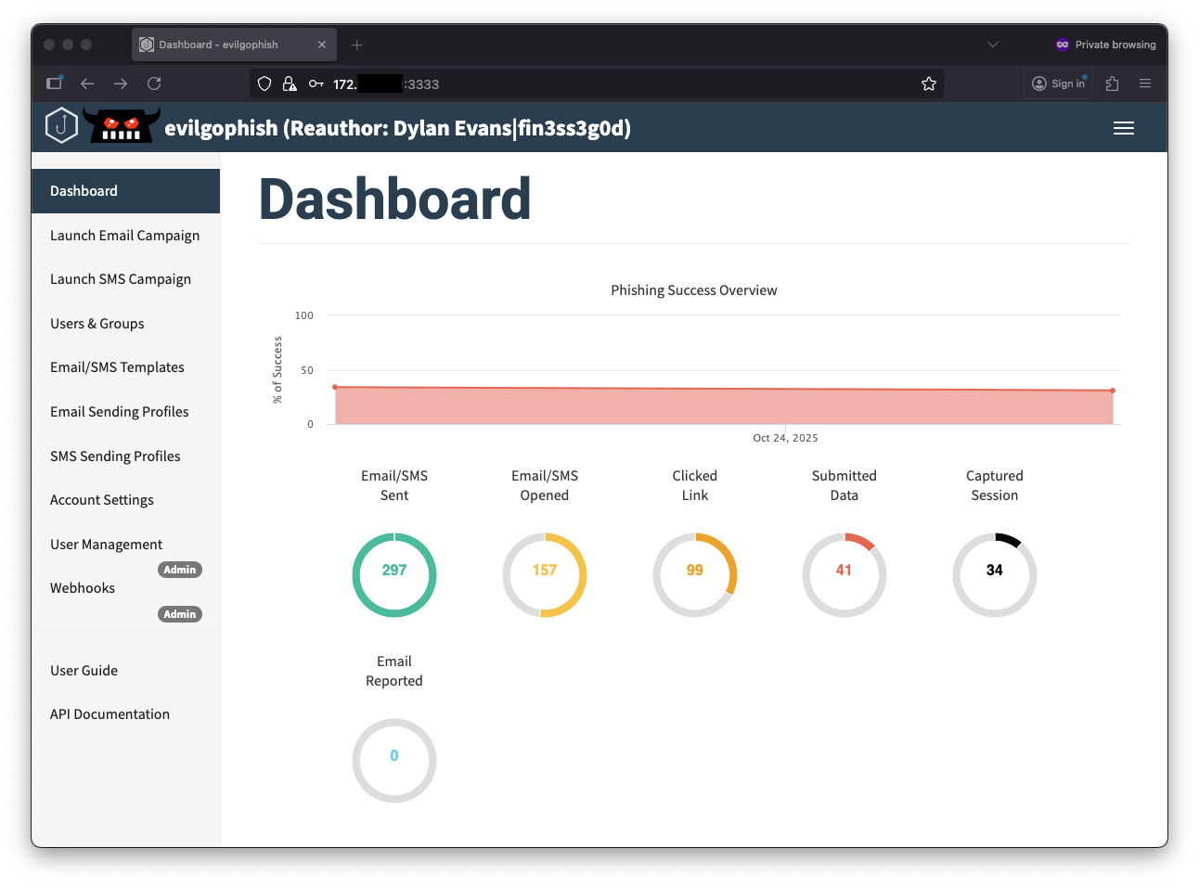Reload the page using the refresh icon
The width and height of the screenshot is (1199, 886).
point(154,83)
